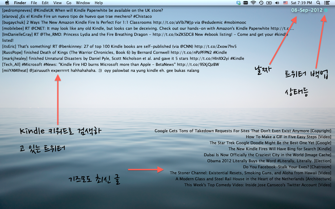Click the Tech_All Microsoft News tweet

click(x=110, y=65)
